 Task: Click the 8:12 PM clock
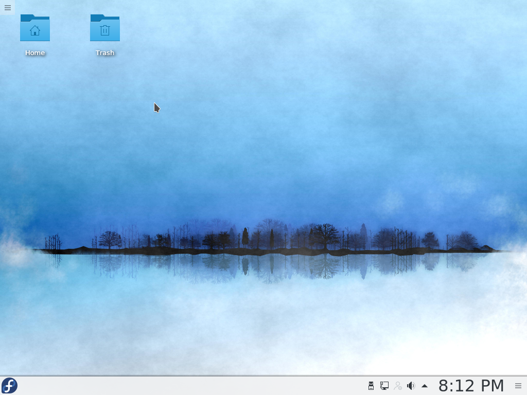coord(471,386)
